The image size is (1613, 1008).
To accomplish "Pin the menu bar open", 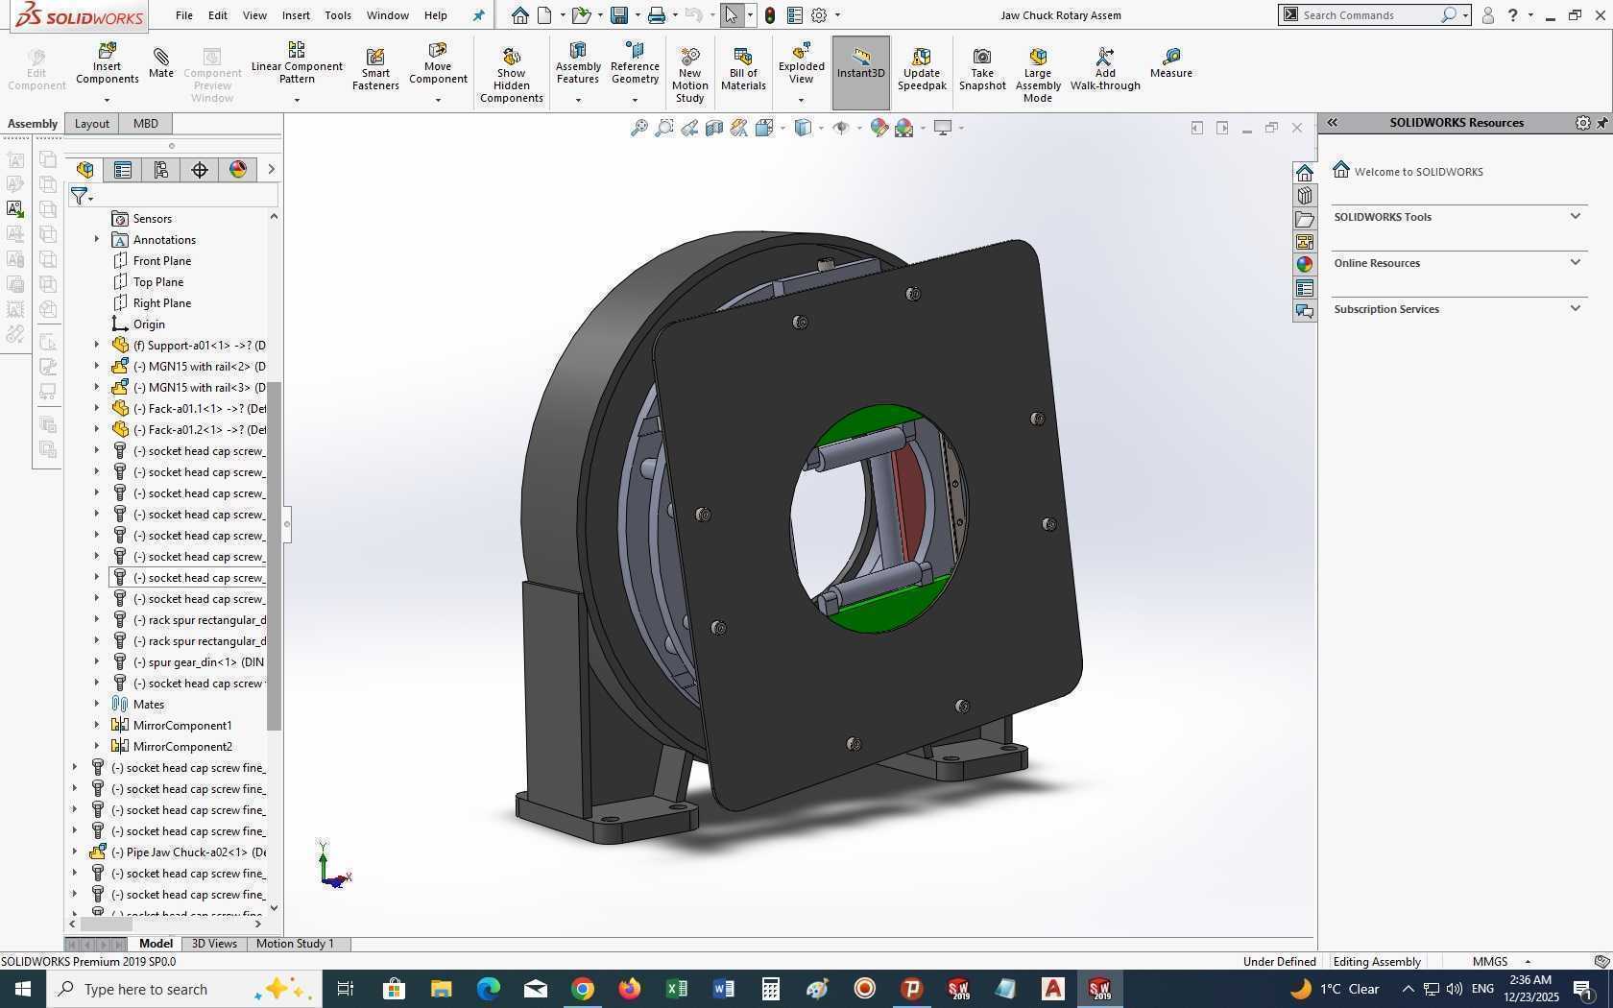I will (x=479, y=15).
